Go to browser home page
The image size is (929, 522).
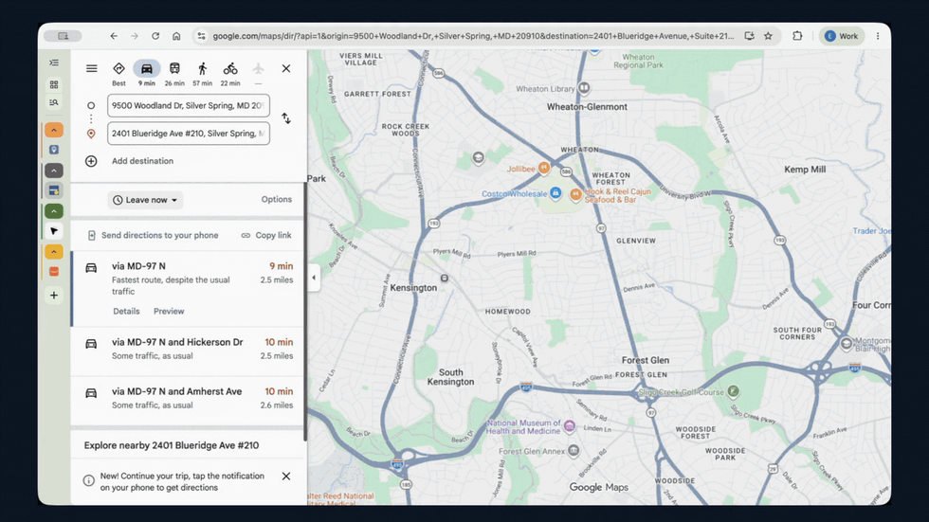176,36
